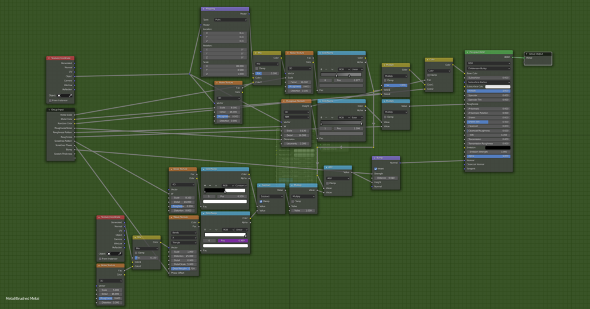Collapse the Group Output node

pos(527,54)
